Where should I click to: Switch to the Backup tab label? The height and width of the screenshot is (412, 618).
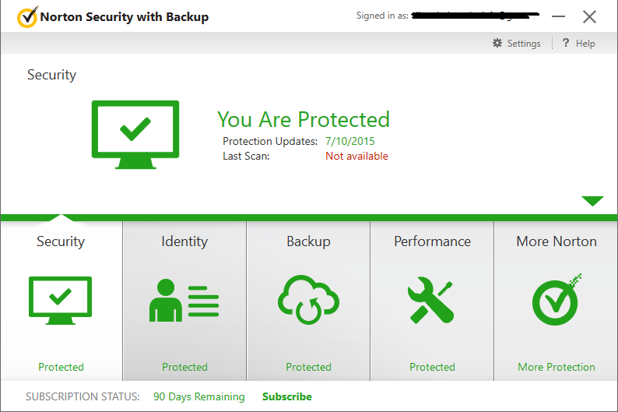(x=308, y=241)
